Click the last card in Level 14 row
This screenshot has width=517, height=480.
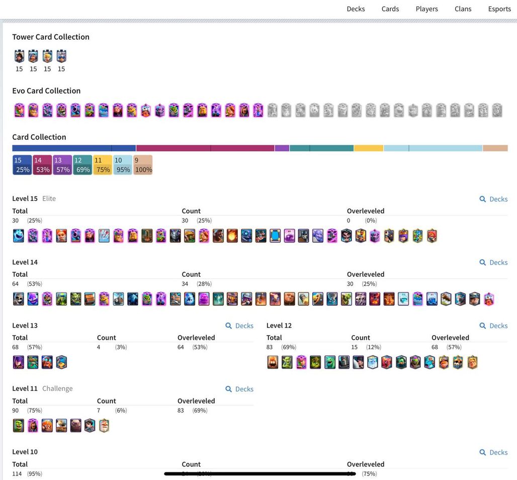point(489,299)
